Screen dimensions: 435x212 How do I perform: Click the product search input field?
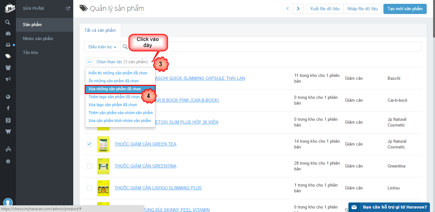click(271, 47)
